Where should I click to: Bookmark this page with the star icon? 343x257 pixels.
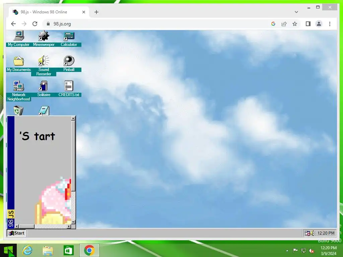tap(295, 24)
